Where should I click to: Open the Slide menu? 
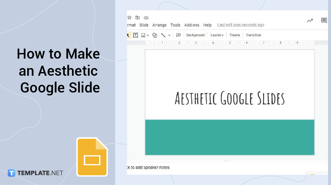click(x=144, y=25)
